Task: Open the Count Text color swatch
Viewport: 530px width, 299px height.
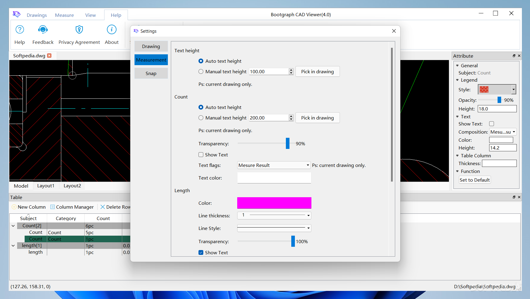Action: [274, 178]
